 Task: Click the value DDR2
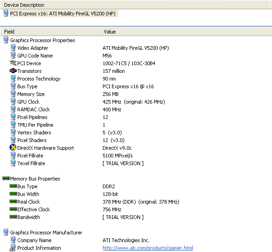point(109,186)
